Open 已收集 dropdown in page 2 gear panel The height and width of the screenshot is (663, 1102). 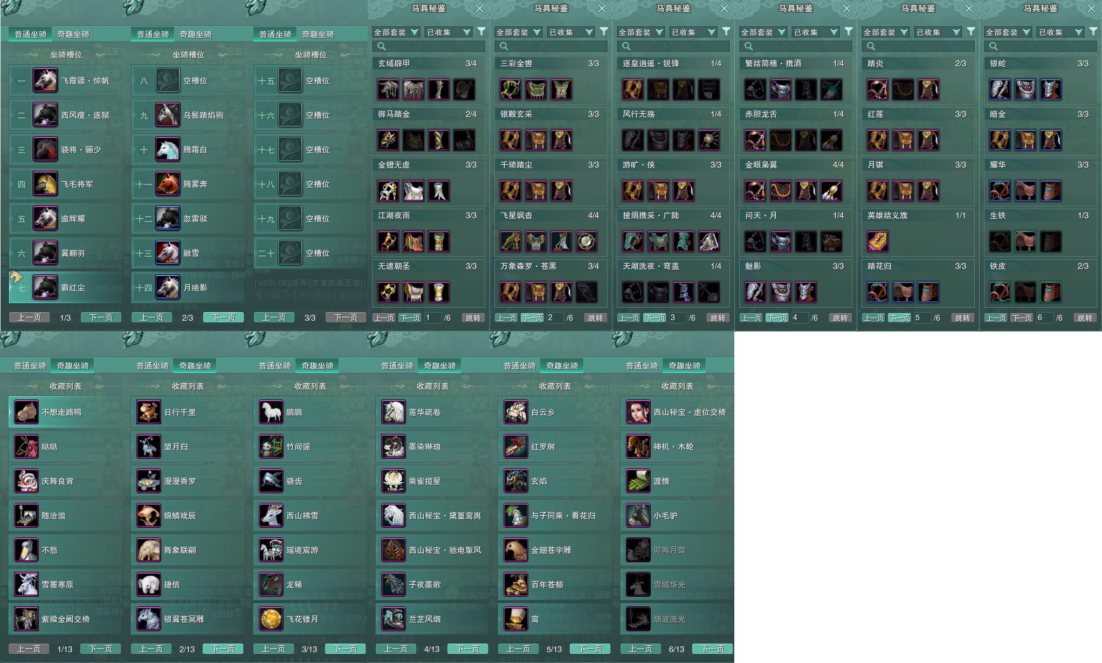click(570, 32)
